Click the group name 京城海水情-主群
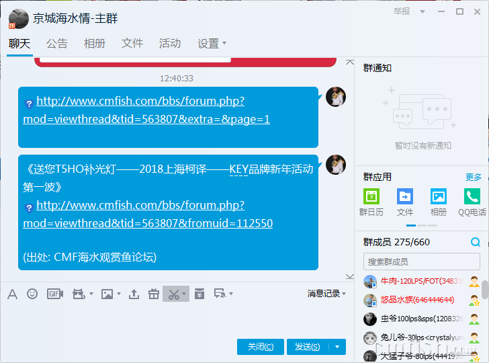 point(75,18)
